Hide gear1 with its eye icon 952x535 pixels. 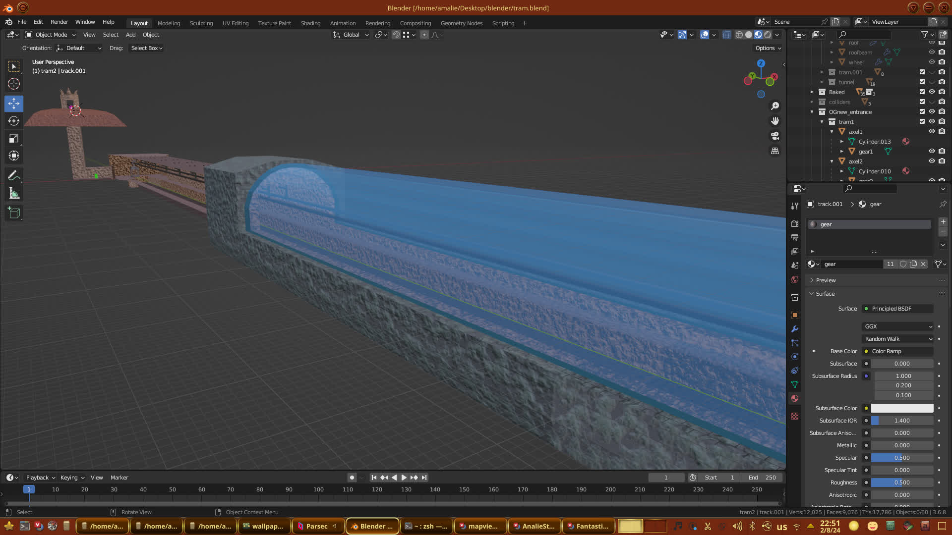[932, 152]
